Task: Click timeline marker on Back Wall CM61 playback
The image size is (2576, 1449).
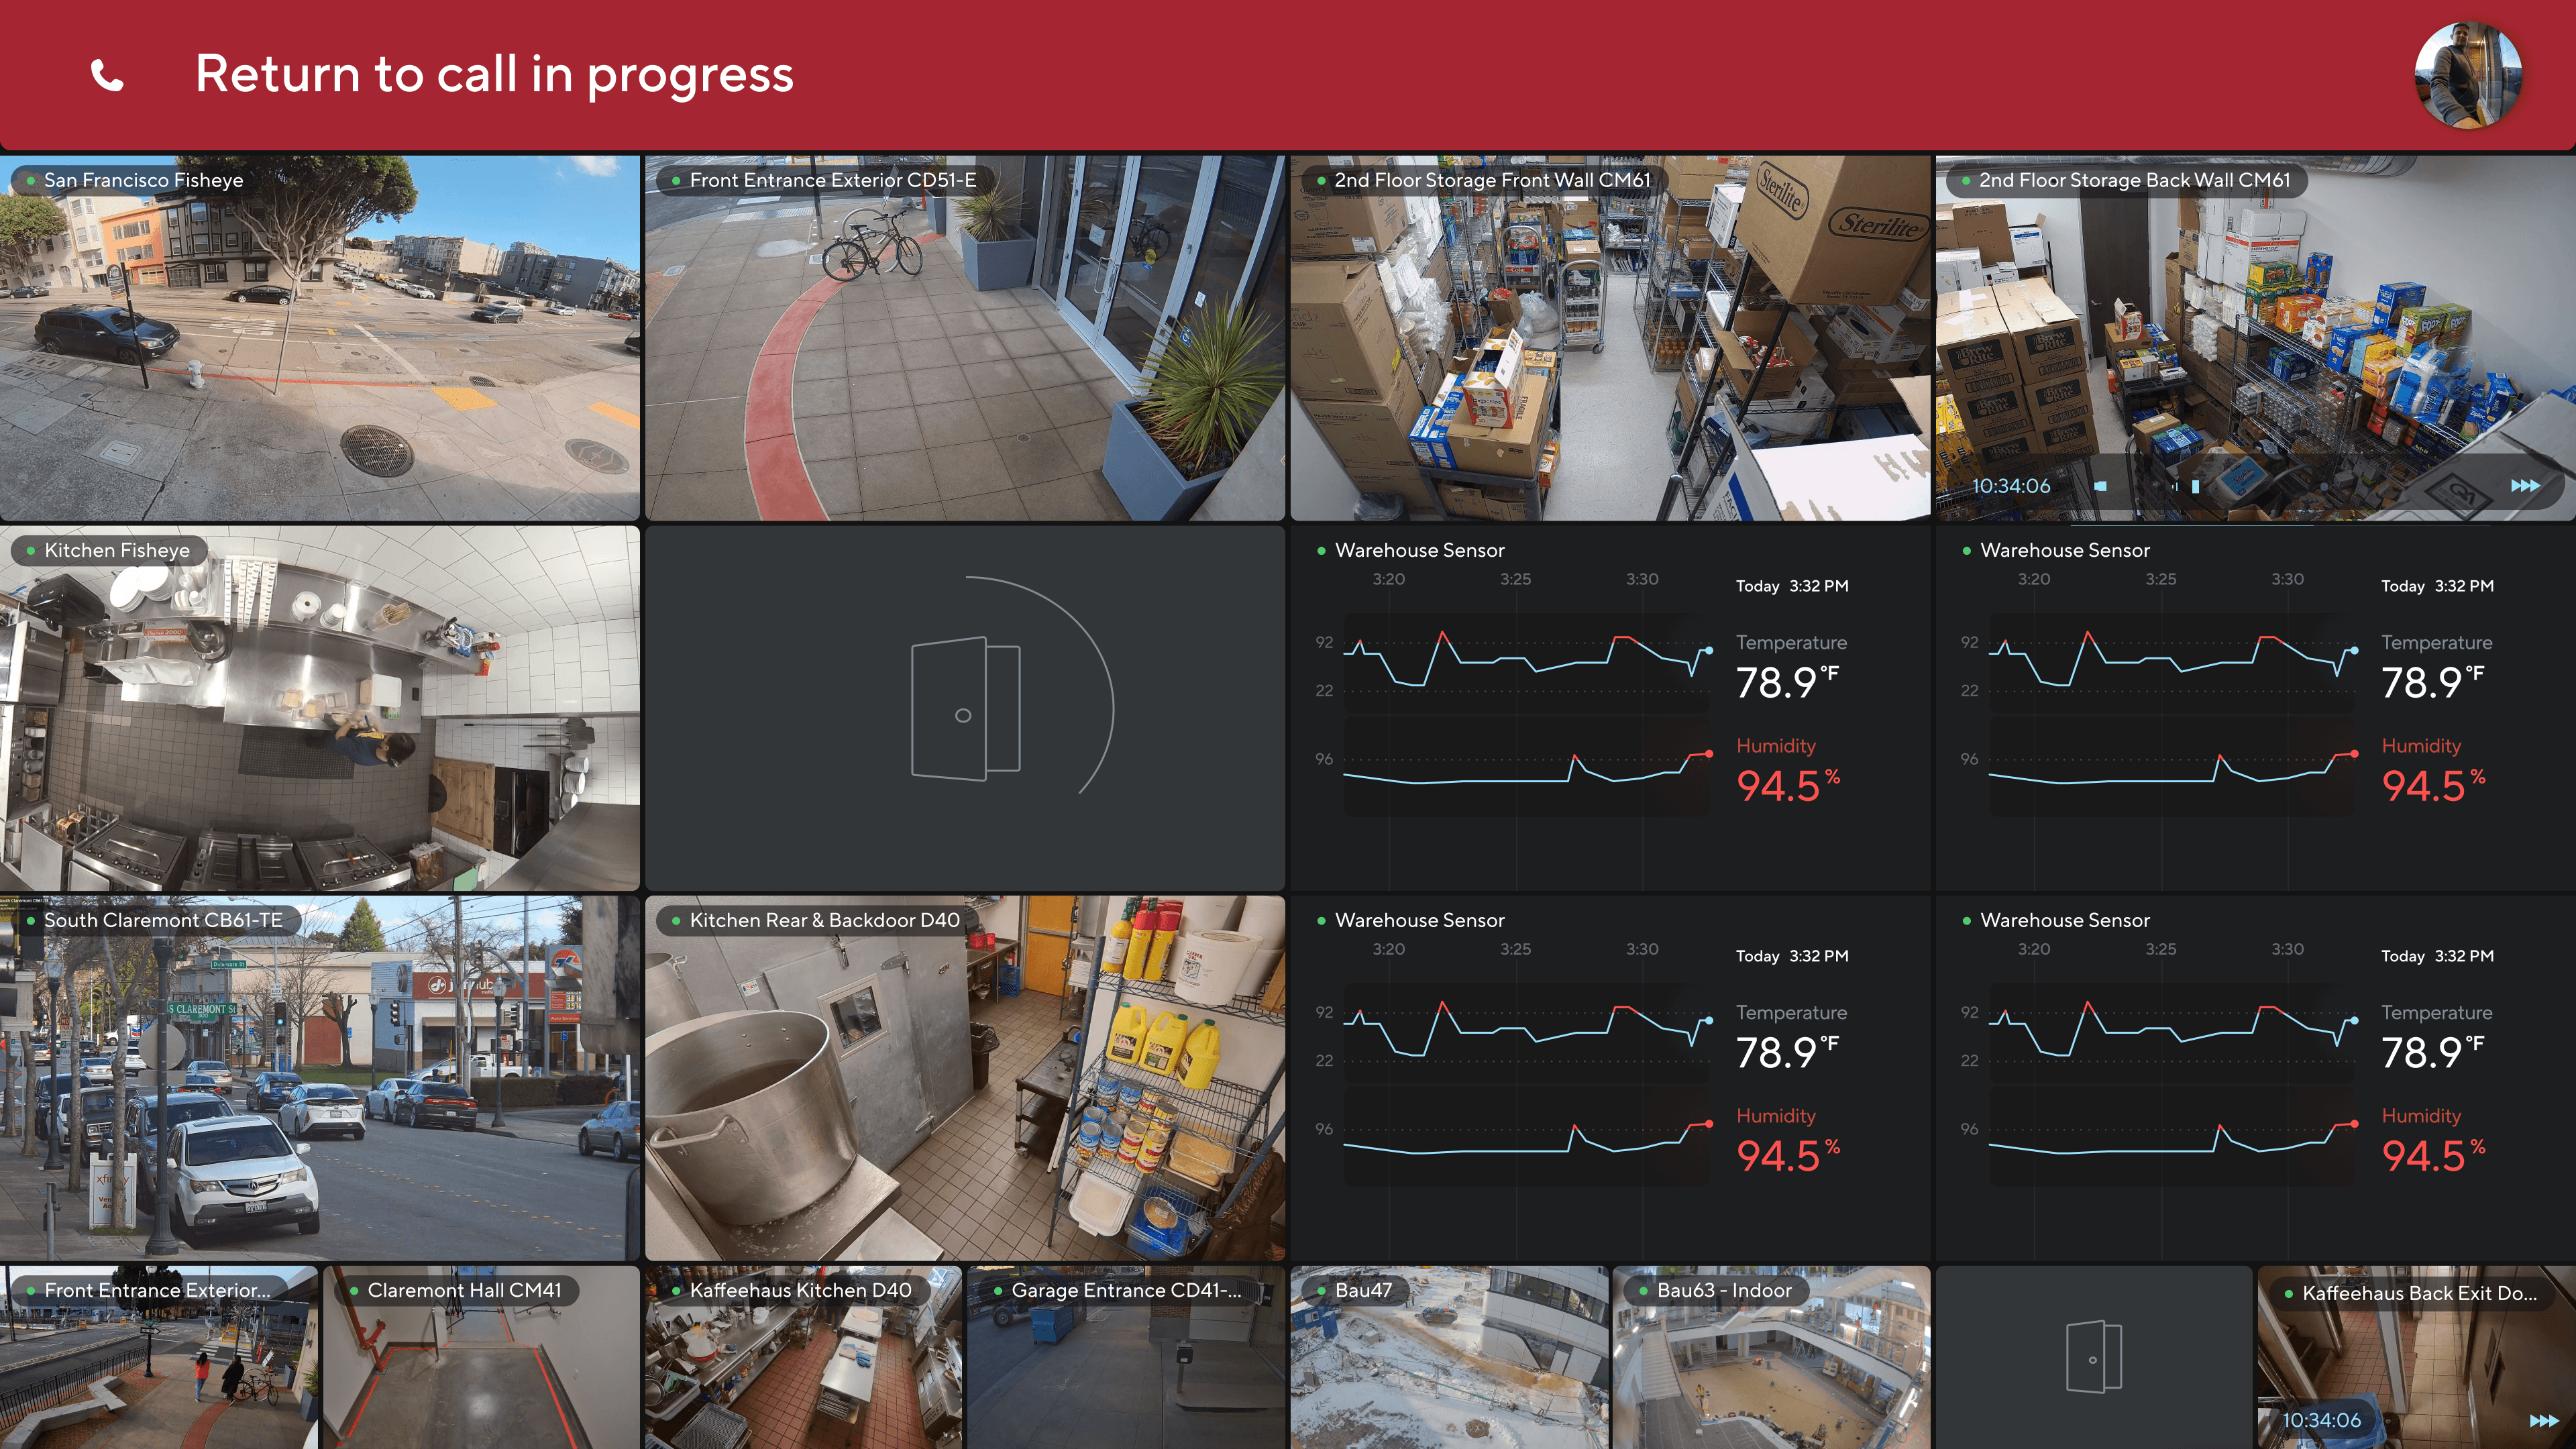Action: [2195, 486]
